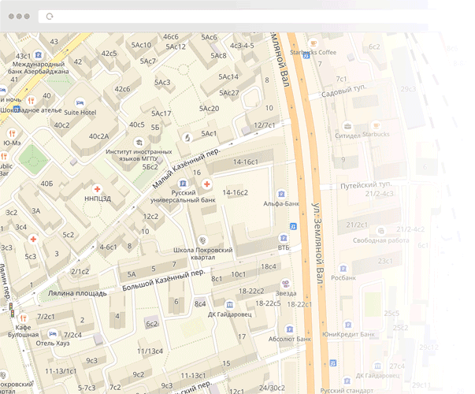The height and width of the screenshot is (394, 475).
Task: Click building label 5Ac27
Action: coord(229,93)
